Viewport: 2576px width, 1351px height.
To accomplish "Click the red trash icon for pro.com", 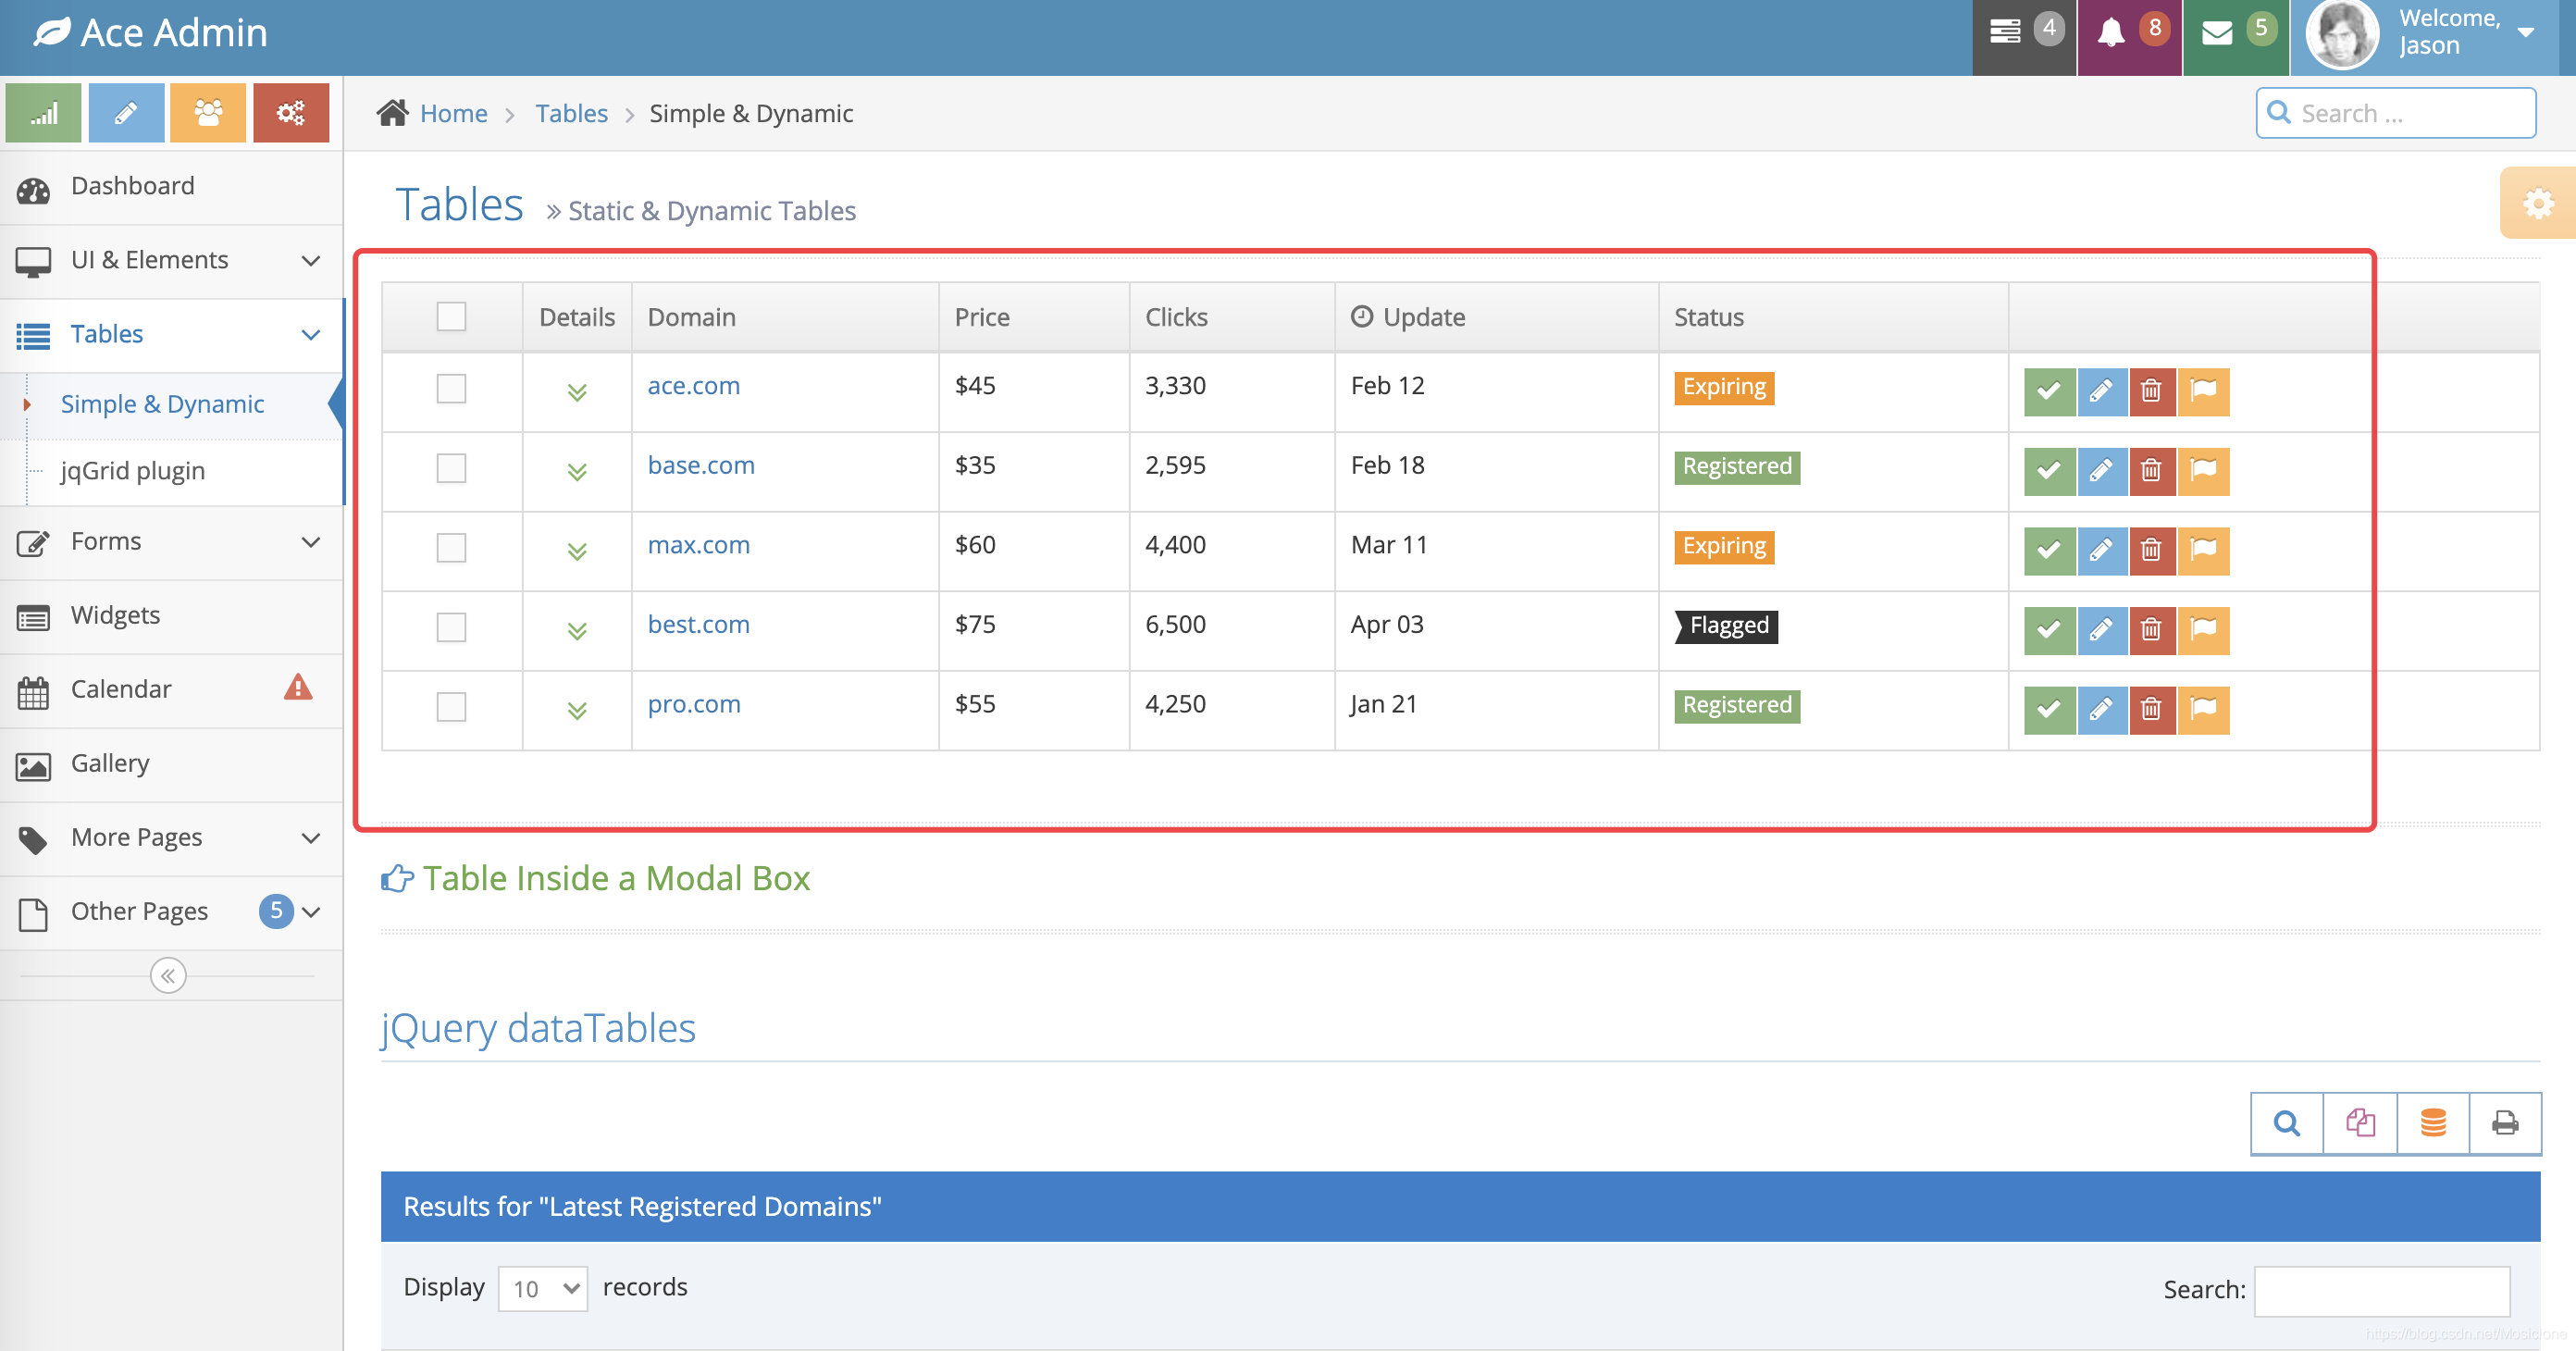I will [2152, 710].
